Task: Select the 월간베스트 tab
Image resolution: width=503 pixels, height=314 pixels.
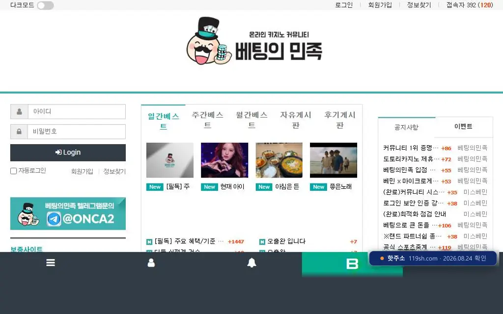Action: pyautogui.click(x=252, y=120)
